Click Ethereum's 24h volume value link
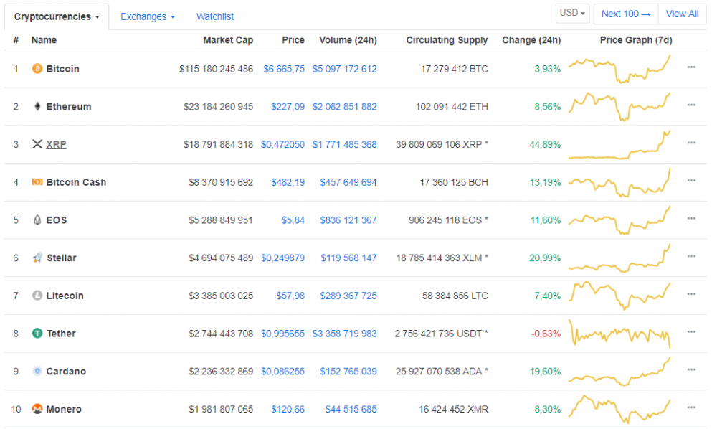 [x=344, y=107]
